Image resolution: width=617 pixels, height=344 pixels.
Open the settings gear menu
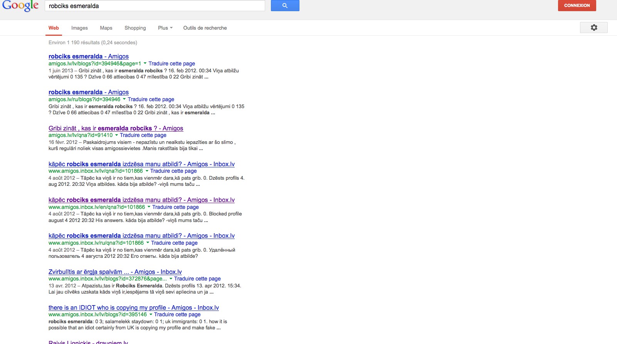point(593,27)
